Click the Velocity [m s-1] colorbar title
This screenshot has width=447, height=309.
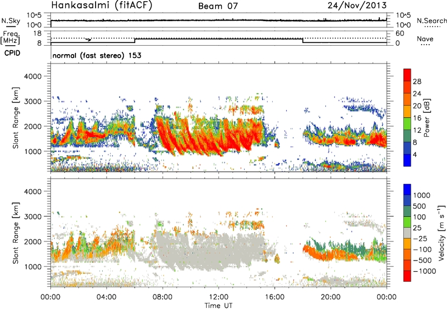[441, 233]
